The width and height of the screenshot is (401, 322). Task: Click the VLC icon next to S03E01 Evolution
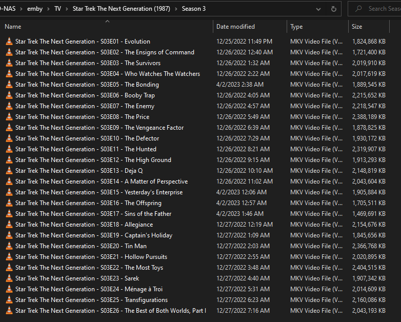(x=9, y=42)
